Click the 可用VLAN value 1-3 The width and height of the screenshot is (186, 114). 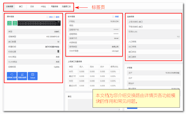coord(178,37)
